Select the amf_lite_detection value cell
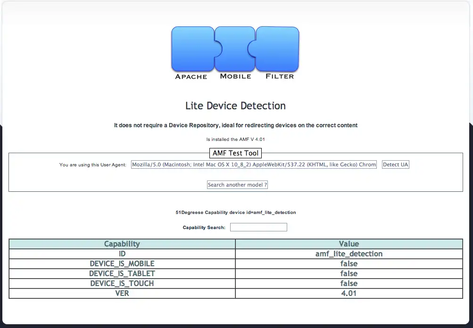 pyautogui.click(x=349, y=254)
